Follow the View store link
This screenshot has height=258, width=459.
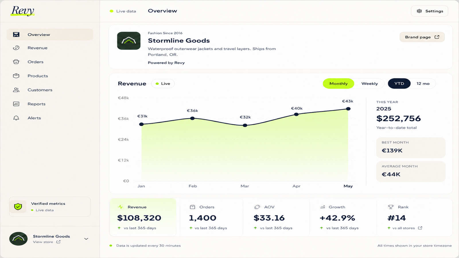point(46,242)
